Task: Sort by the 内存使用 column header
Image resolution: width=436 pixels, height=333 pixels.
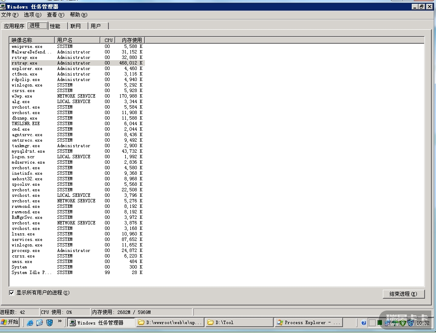Action: tap(130, 40)
